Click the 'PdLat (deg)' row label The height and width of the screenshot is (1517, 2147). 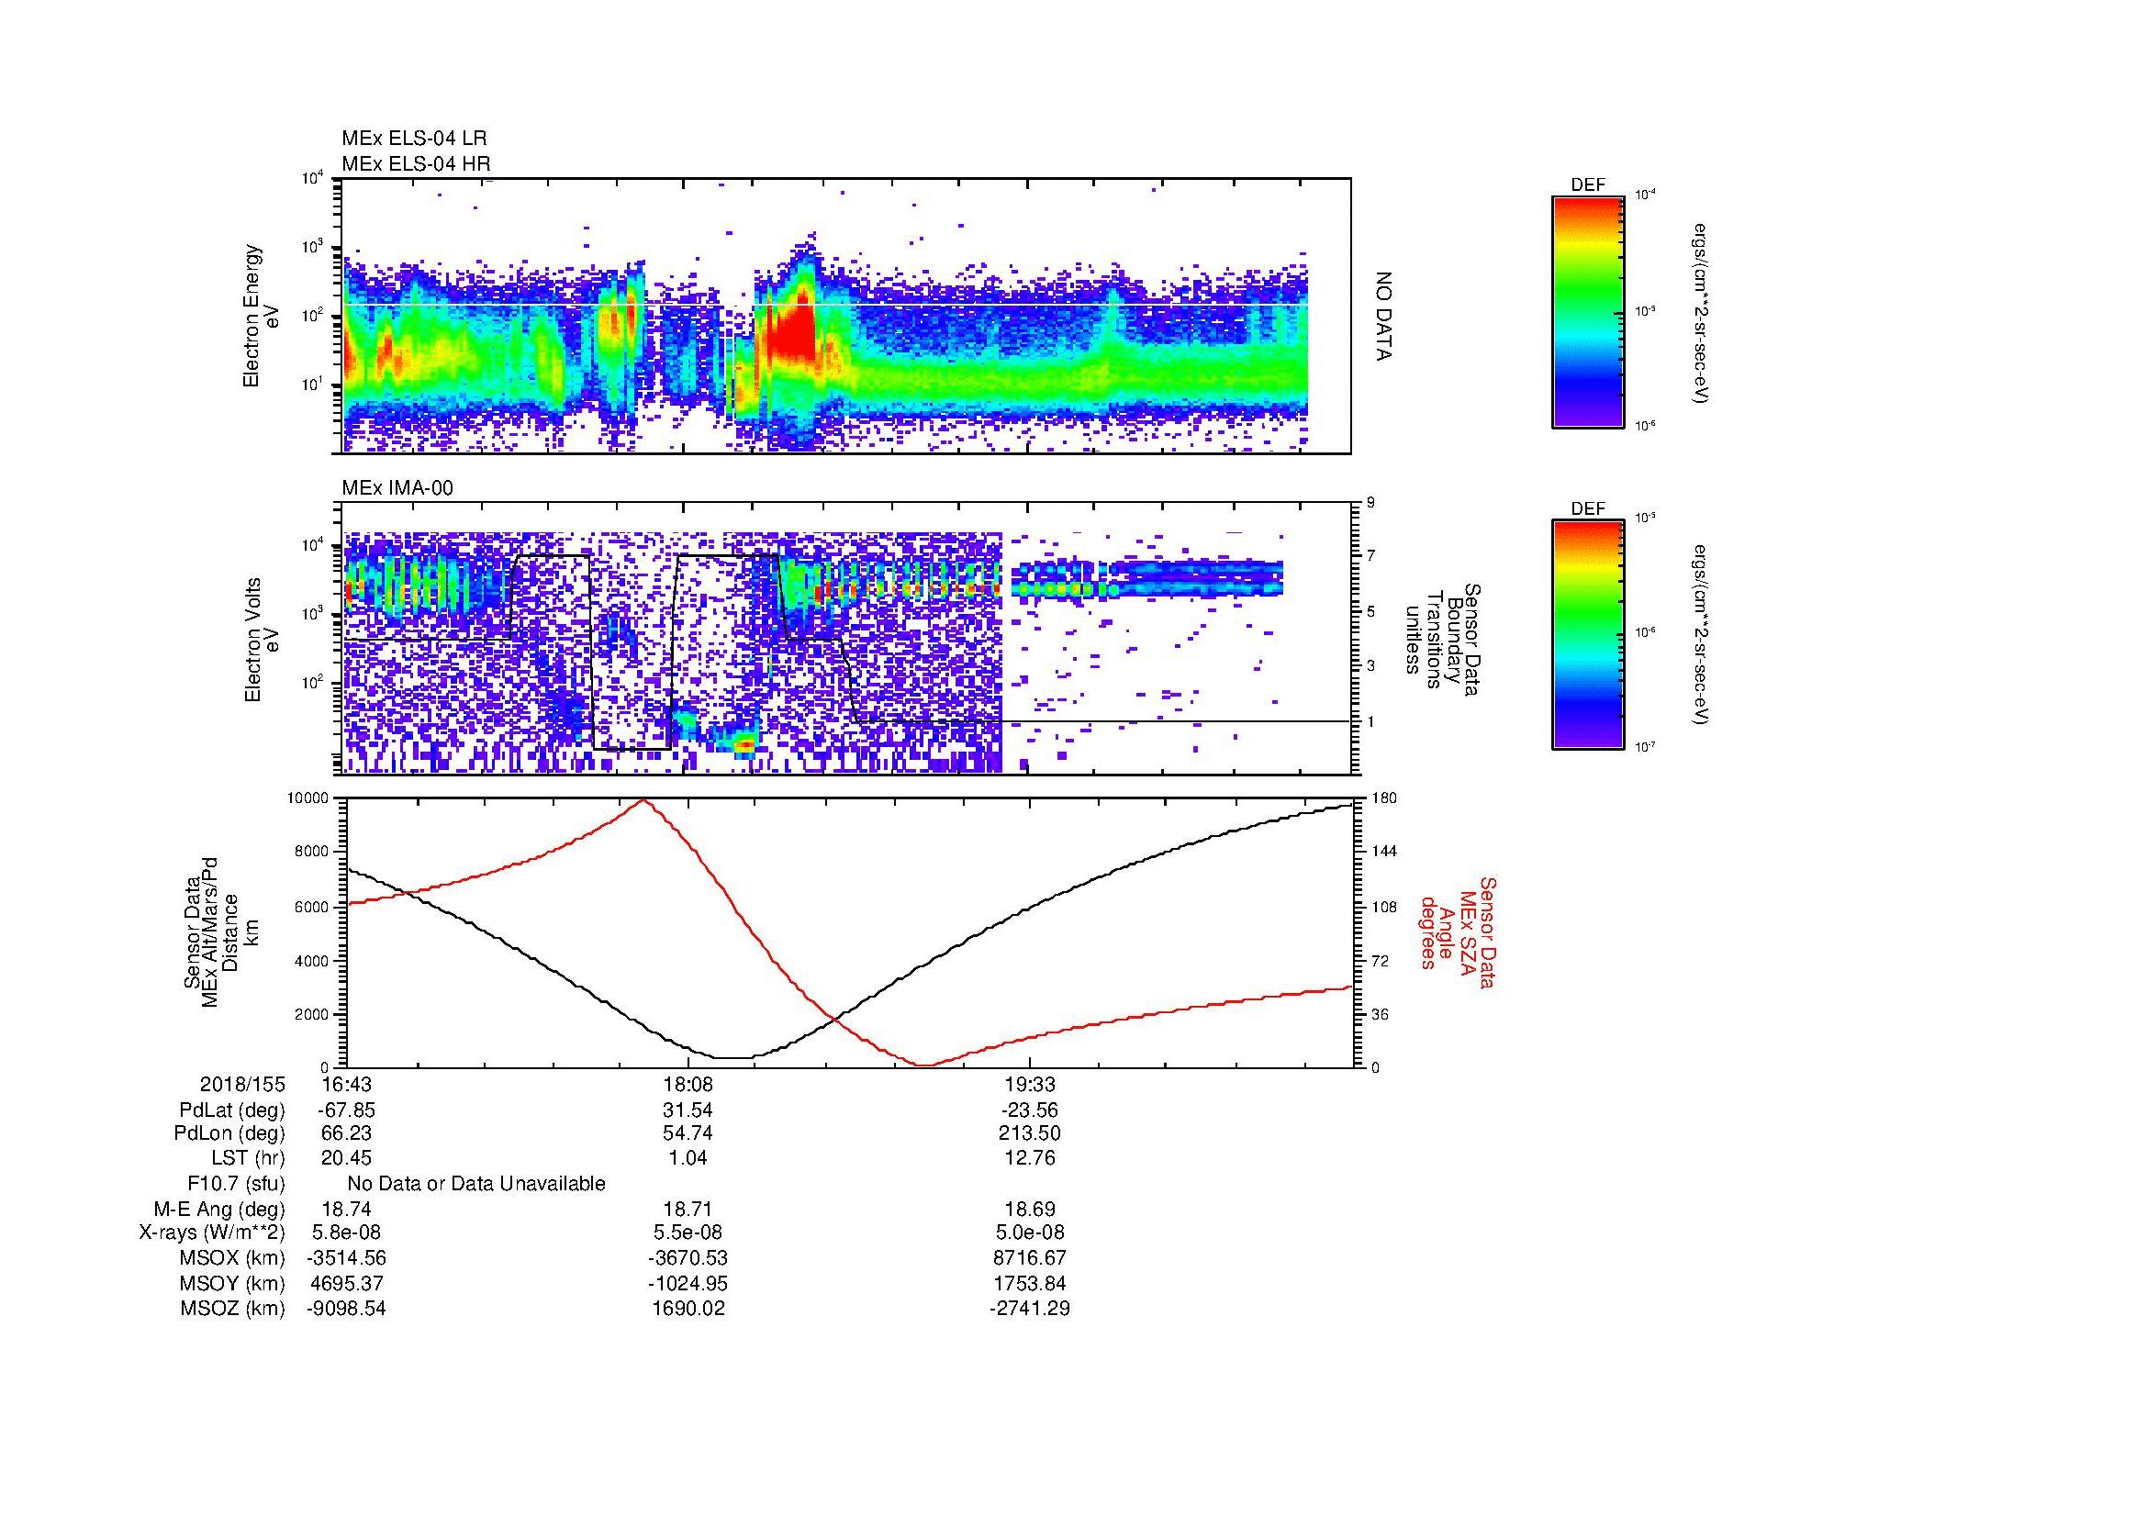232,1111
